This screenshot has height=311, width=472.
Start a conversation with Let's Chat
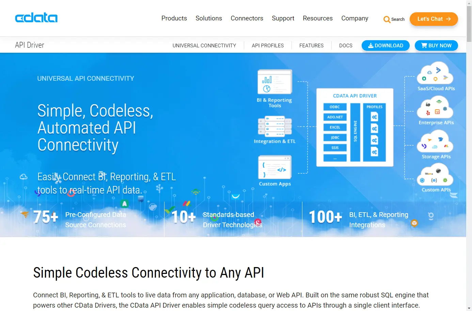pyautogui.click(x=434, y=19)
